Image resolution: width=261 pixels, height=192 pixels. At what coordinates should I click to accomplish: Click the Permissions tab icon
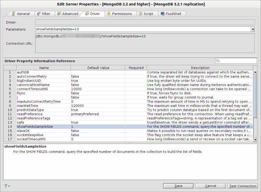109,14
